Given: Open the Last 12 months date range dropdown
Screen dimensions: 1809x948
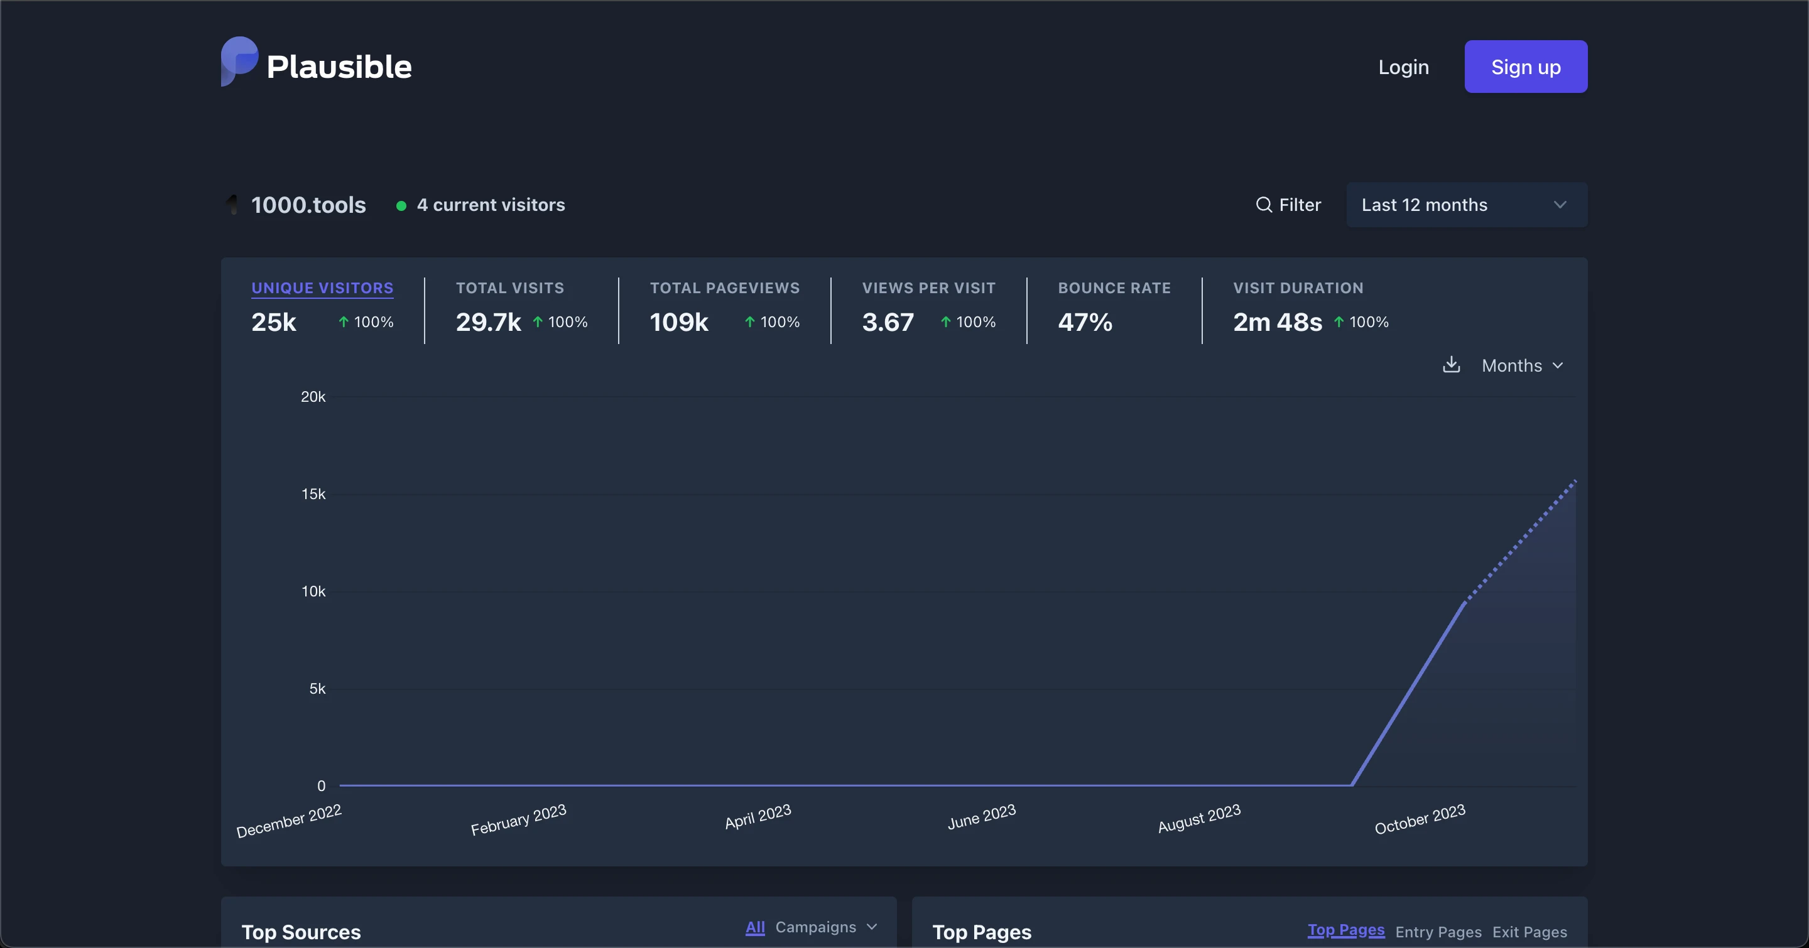Looking at the screenshot, I should pos(1466,205).
